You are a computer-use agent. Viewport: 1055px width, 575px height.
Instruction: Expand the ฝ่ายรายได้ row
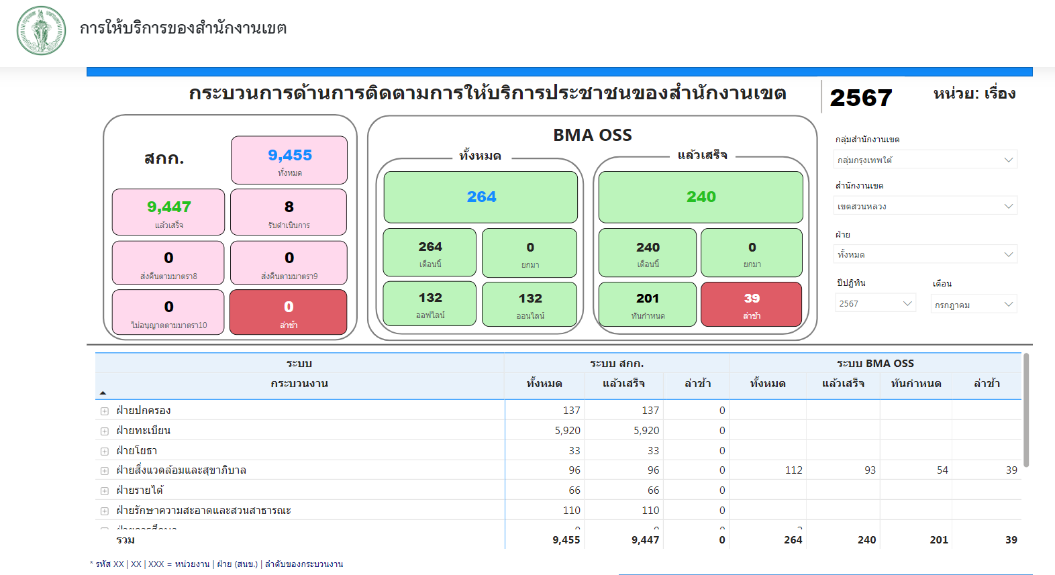[x=105, y=490]
